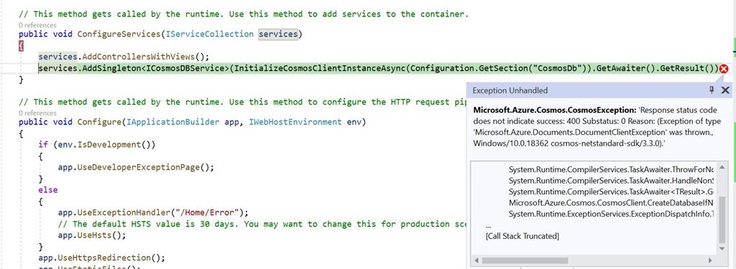This screenshot has width=736, height=269.
Task: Click call stack scroll right arrow
Action: click(710, 260)
